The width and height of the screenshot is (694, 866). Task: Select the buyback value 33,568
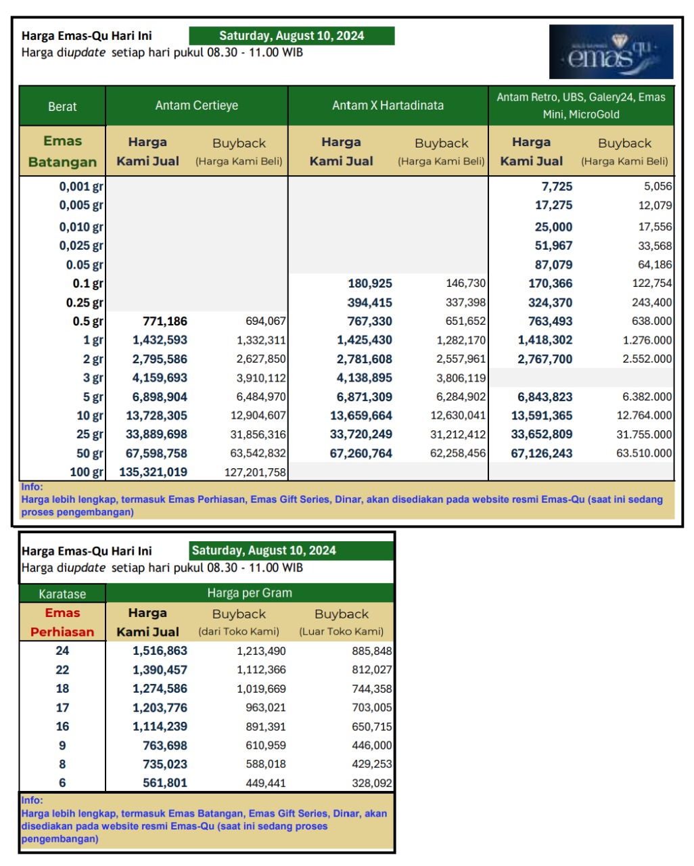pyautogui.click(x=655, y=246)
